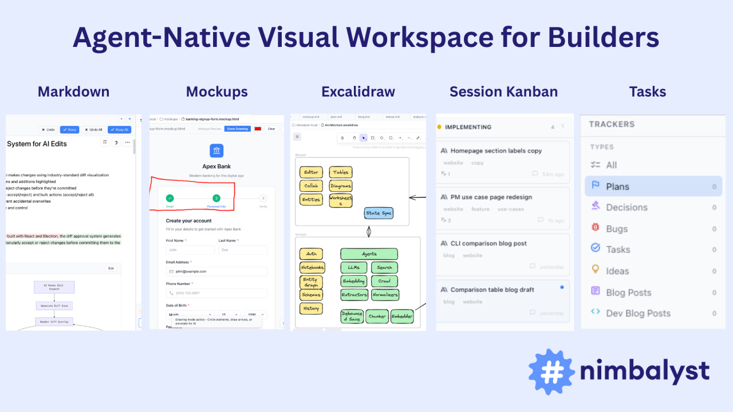733x412 pixels.
Task: Open the Homepage section labels copy card
Action: [503, 161]
